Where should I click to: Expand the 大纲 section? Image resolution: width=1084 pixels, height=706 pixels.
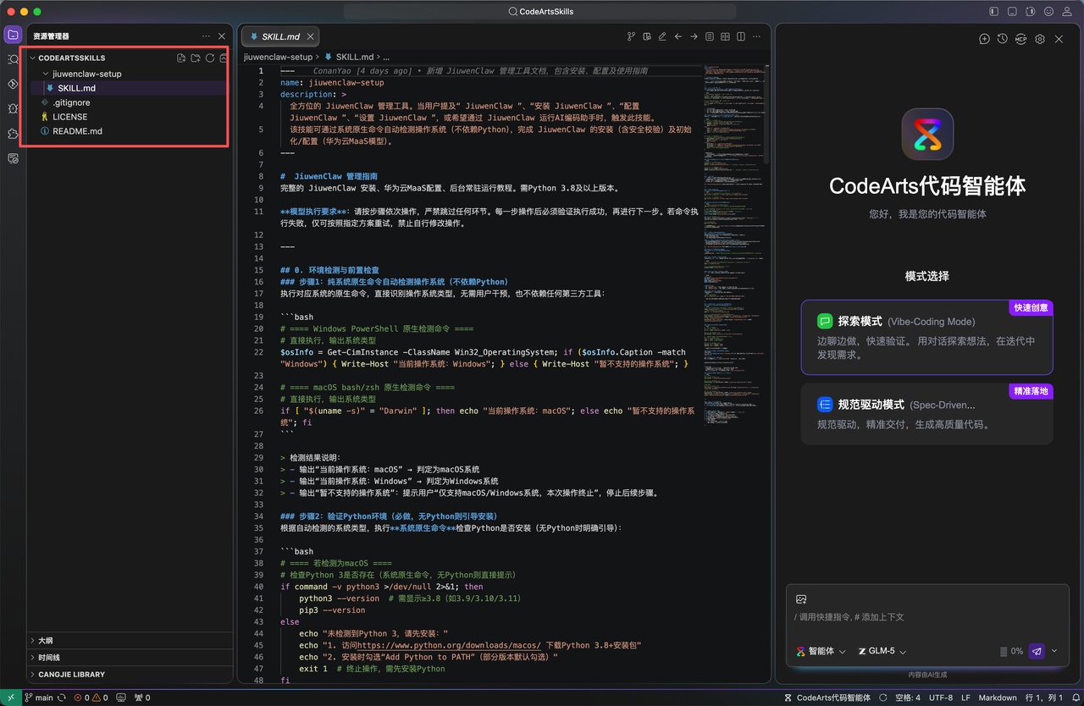tap(130, 641)
